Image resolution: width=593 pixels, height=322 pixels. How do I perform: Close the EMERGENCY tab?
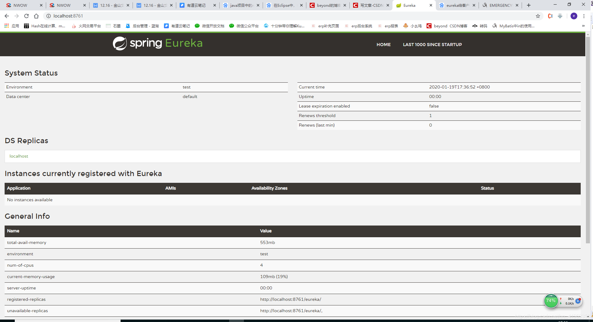pyautogui.click(x=517, y=5)
